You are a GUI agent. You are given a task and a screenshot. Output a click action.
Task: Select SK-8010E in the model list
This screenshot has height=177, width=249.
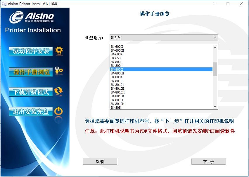click(x=161, y=88)
